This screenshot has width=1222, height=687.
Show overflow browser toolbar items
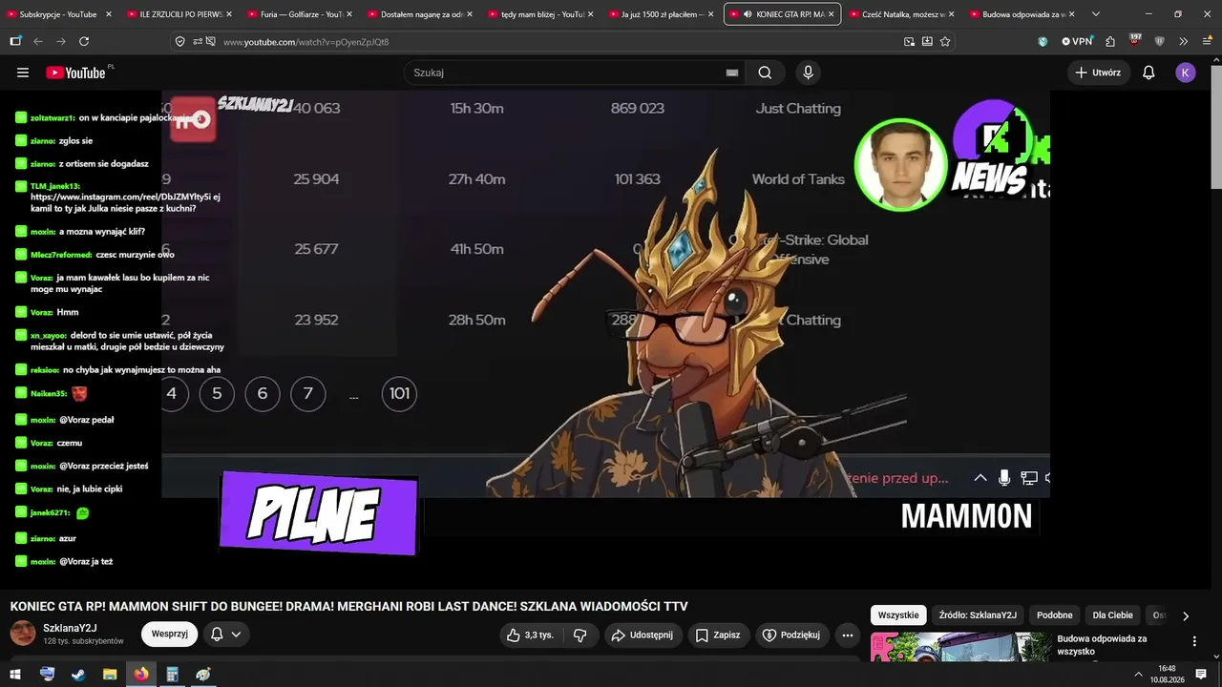tap(1184, 42)
